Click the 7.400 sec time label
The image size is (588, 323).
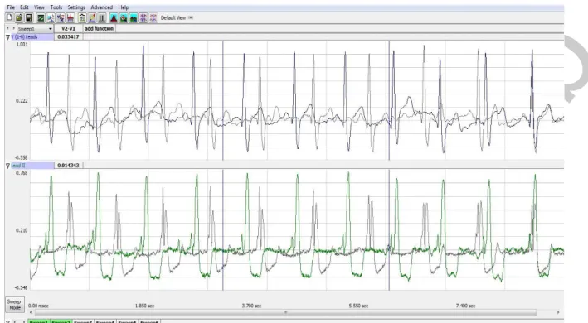[x=466, y=306]
